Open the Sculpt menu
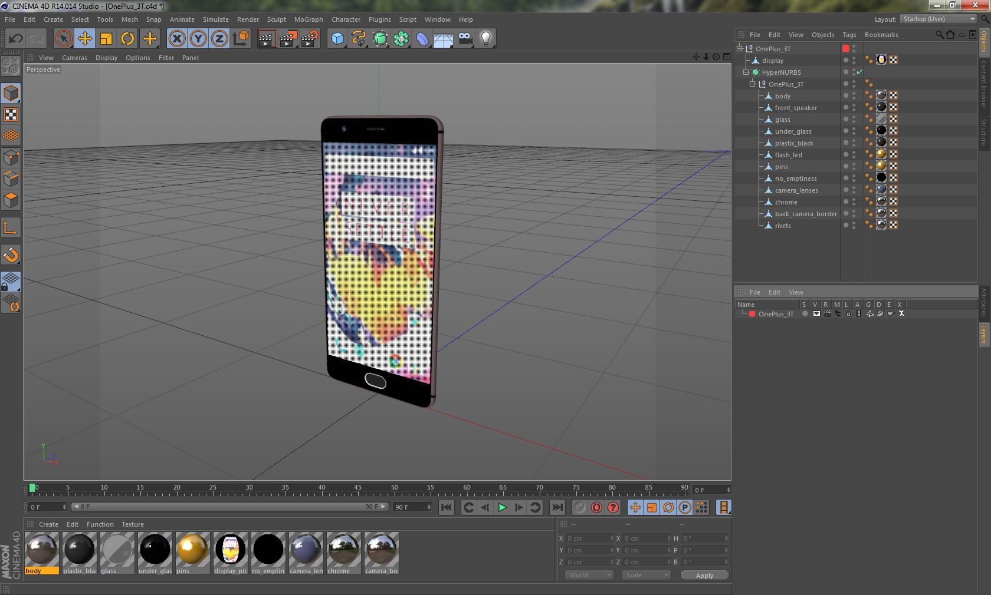The width and height of the screenshot is (991, 595). (277, 19)
